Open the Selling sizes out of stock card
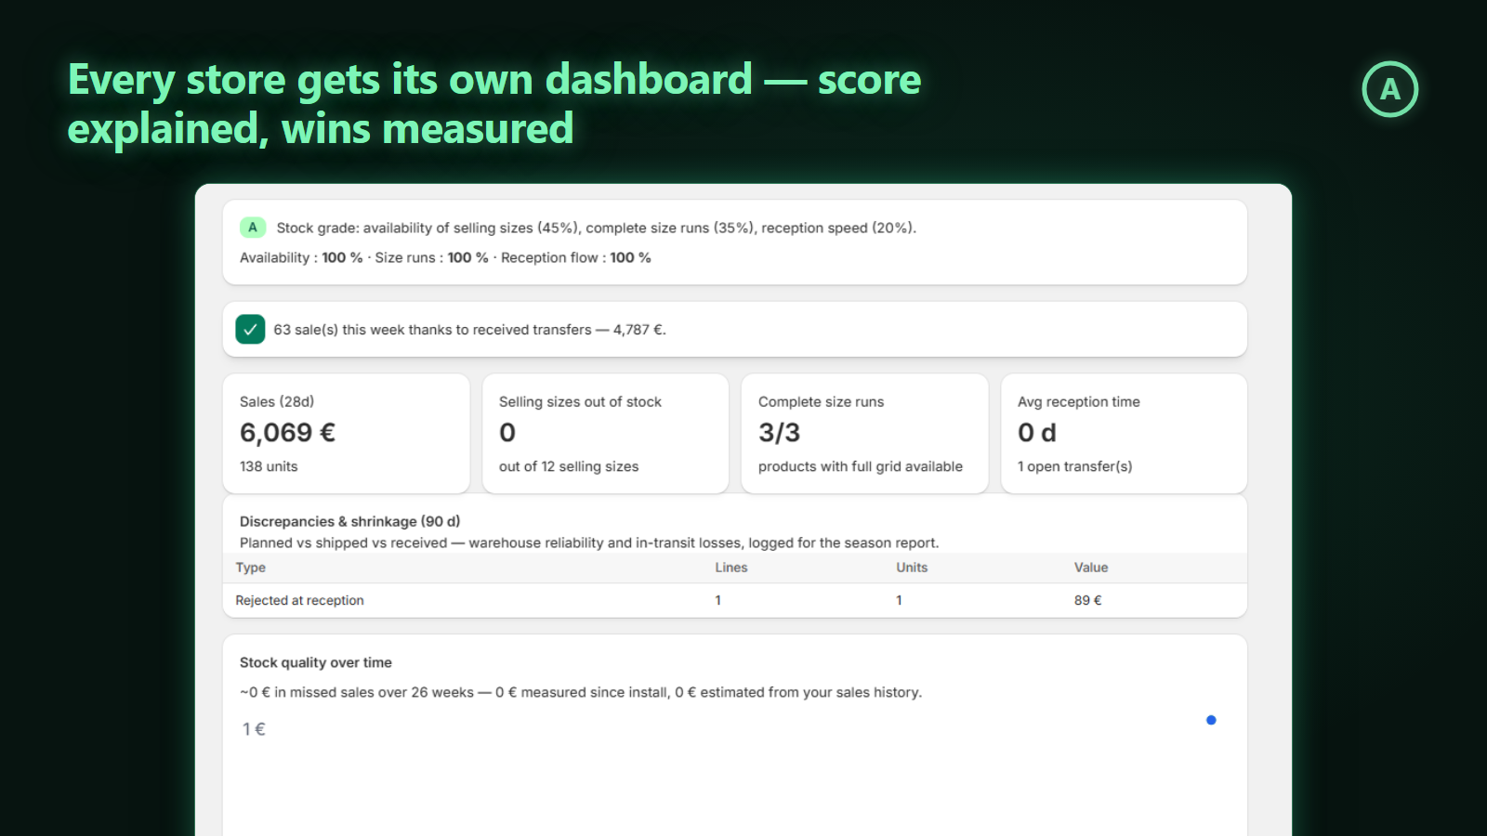The width and height of the screenshot is (1487, 836). click(605, 433)
